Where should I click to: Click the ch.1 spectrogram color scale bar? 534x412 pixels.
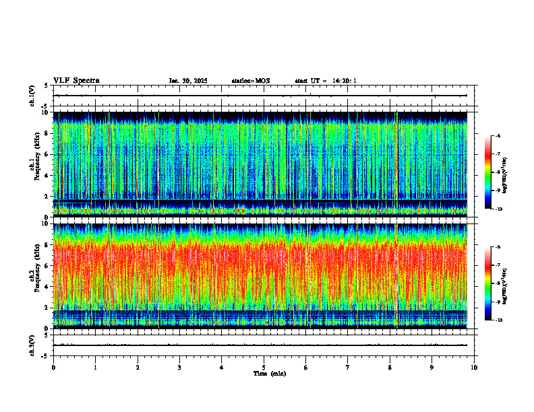488,172
